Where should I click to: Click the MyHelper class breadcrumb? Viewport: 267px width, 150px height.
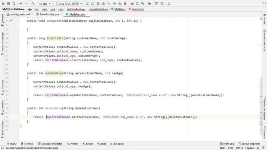pyautogui.click(x=118, y=9)
